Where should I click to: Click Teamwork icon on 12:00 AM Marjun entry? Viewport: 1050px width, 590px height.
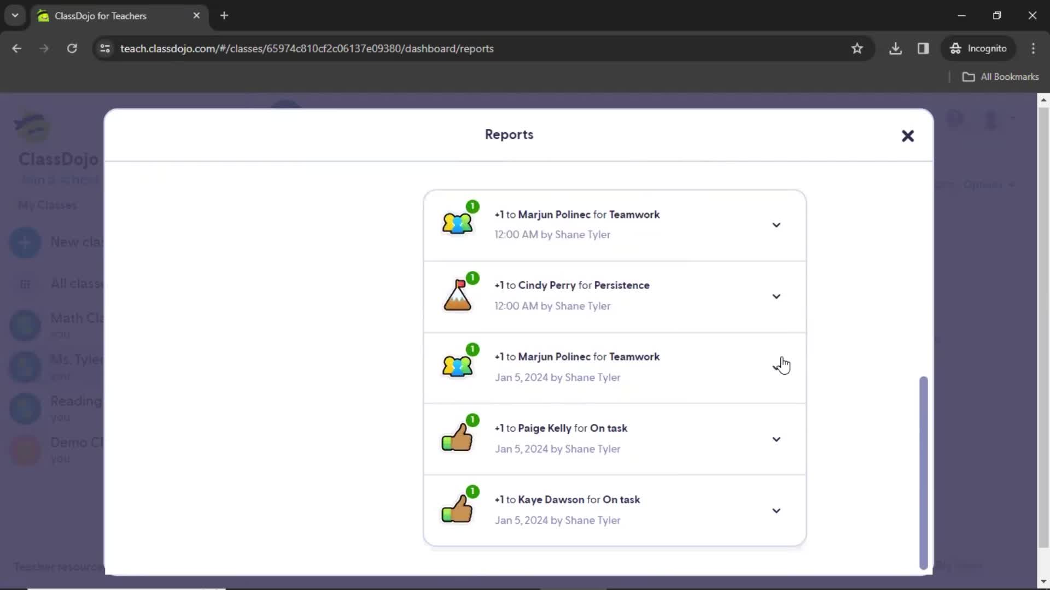458,223
